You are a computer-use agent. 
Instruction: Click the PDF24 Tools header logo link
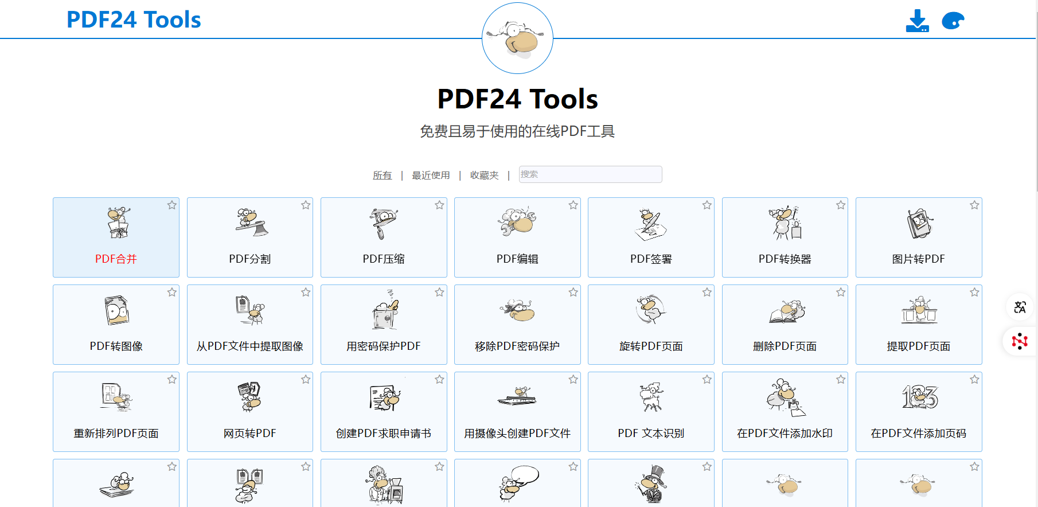(134, 19)
